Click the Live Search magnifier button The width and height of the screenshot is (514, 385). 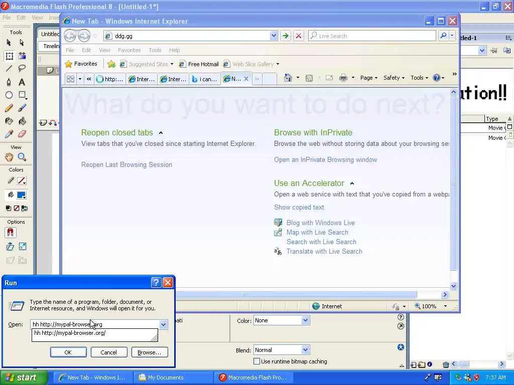[443, 36]
